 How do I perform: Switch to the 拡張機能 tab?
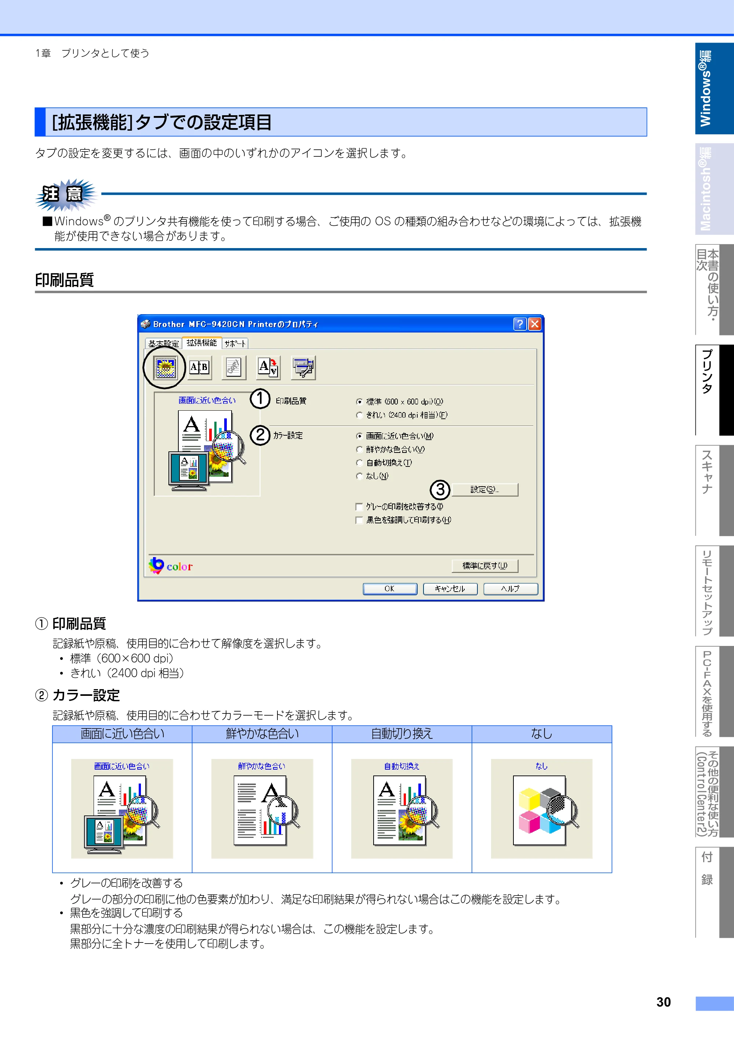click(x=202, y=343)
